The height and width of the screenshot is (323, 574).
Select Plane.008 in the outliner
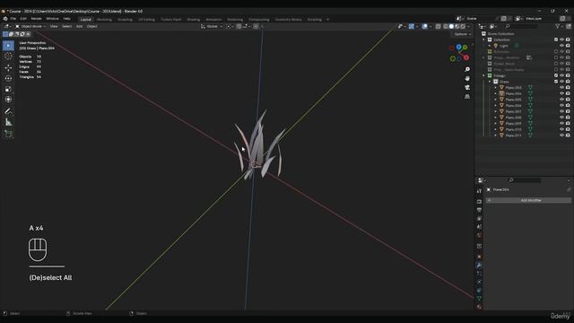pyautogui.click(x=513, y=118)
